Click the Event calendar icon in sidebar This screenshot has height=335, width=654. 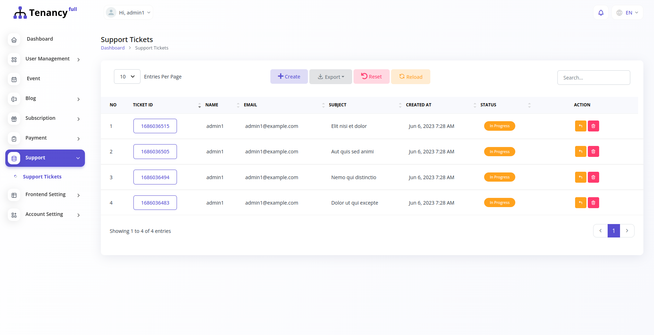[x=14, y=79]
